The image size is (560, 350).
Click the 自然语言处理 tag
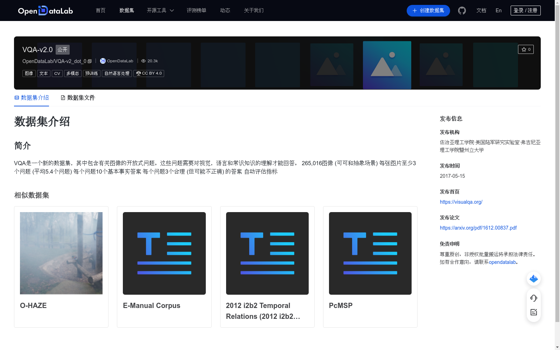click(x=117, y=73)
